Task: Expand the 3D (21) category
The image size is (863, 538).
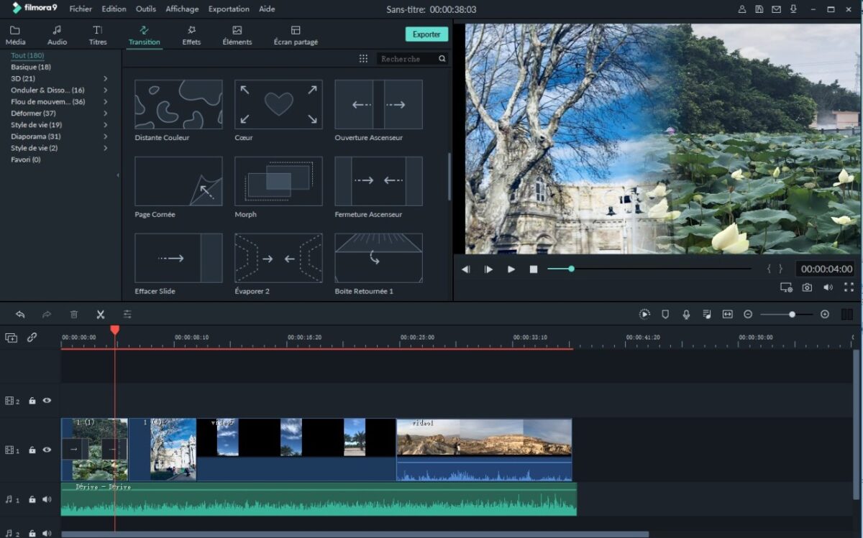Action: 105,78
